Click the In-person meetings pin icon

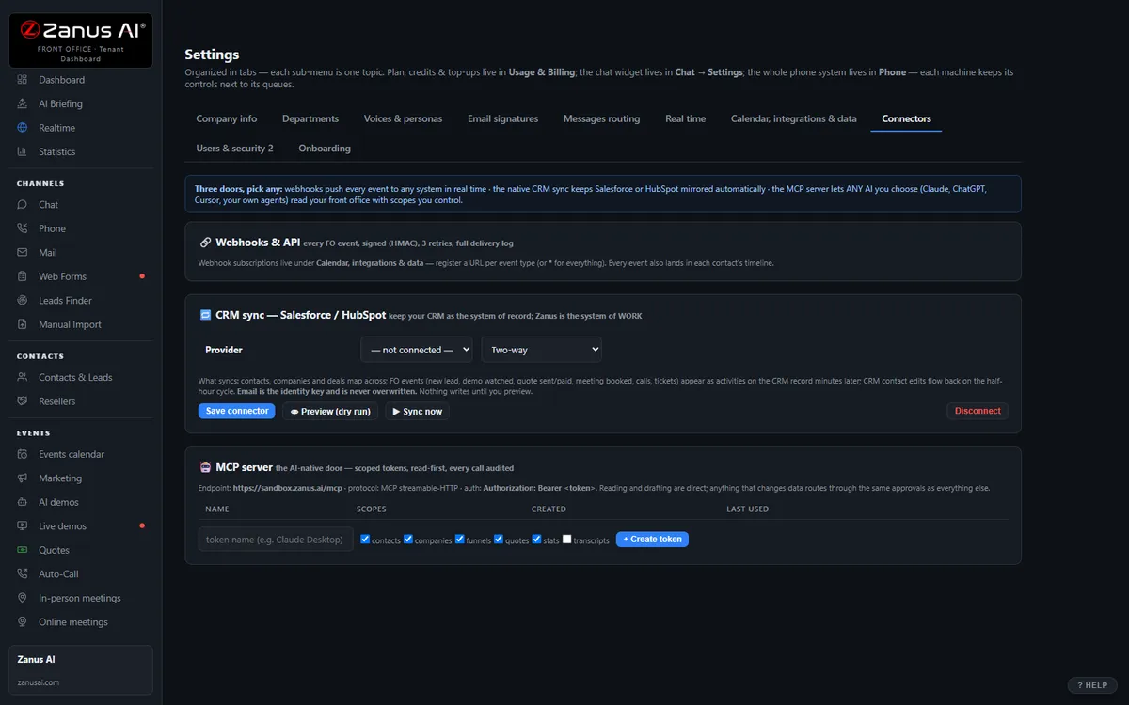(23, 598)
